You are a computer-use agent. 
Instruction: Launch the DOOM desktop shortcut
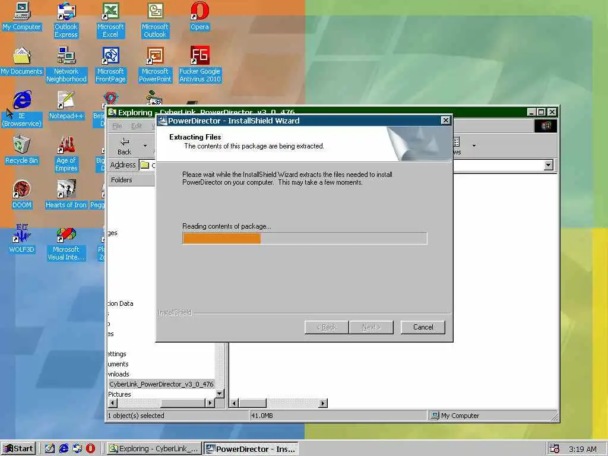22,195
